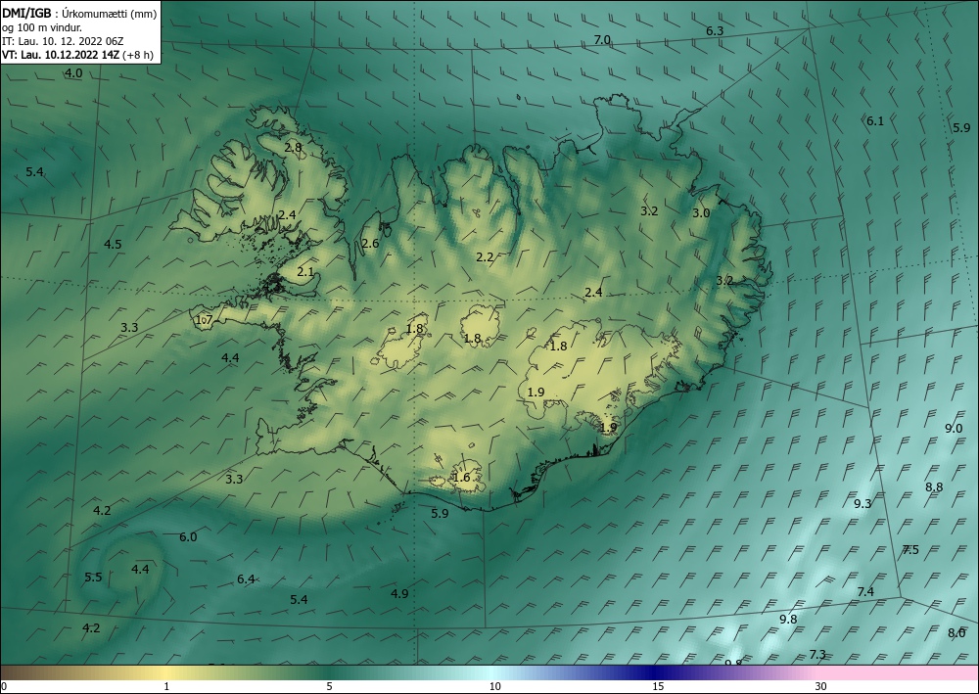Click the map value '3.0'
The height and width of the screenshot is (694, 979).
(x=701, y=212)
